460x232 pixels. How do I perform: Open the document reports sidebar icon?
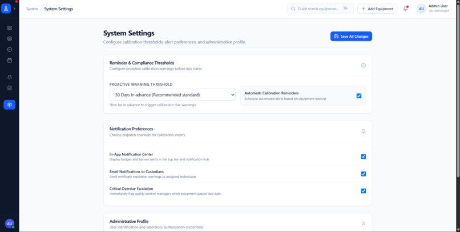[x=9, y=88]
